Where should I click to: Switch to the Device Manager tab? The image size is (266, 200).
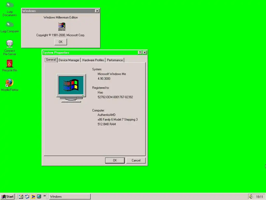pyautogui.click(x=69, y=60)
